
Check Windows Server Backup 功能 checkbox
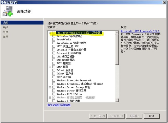[x=54, y=87]
